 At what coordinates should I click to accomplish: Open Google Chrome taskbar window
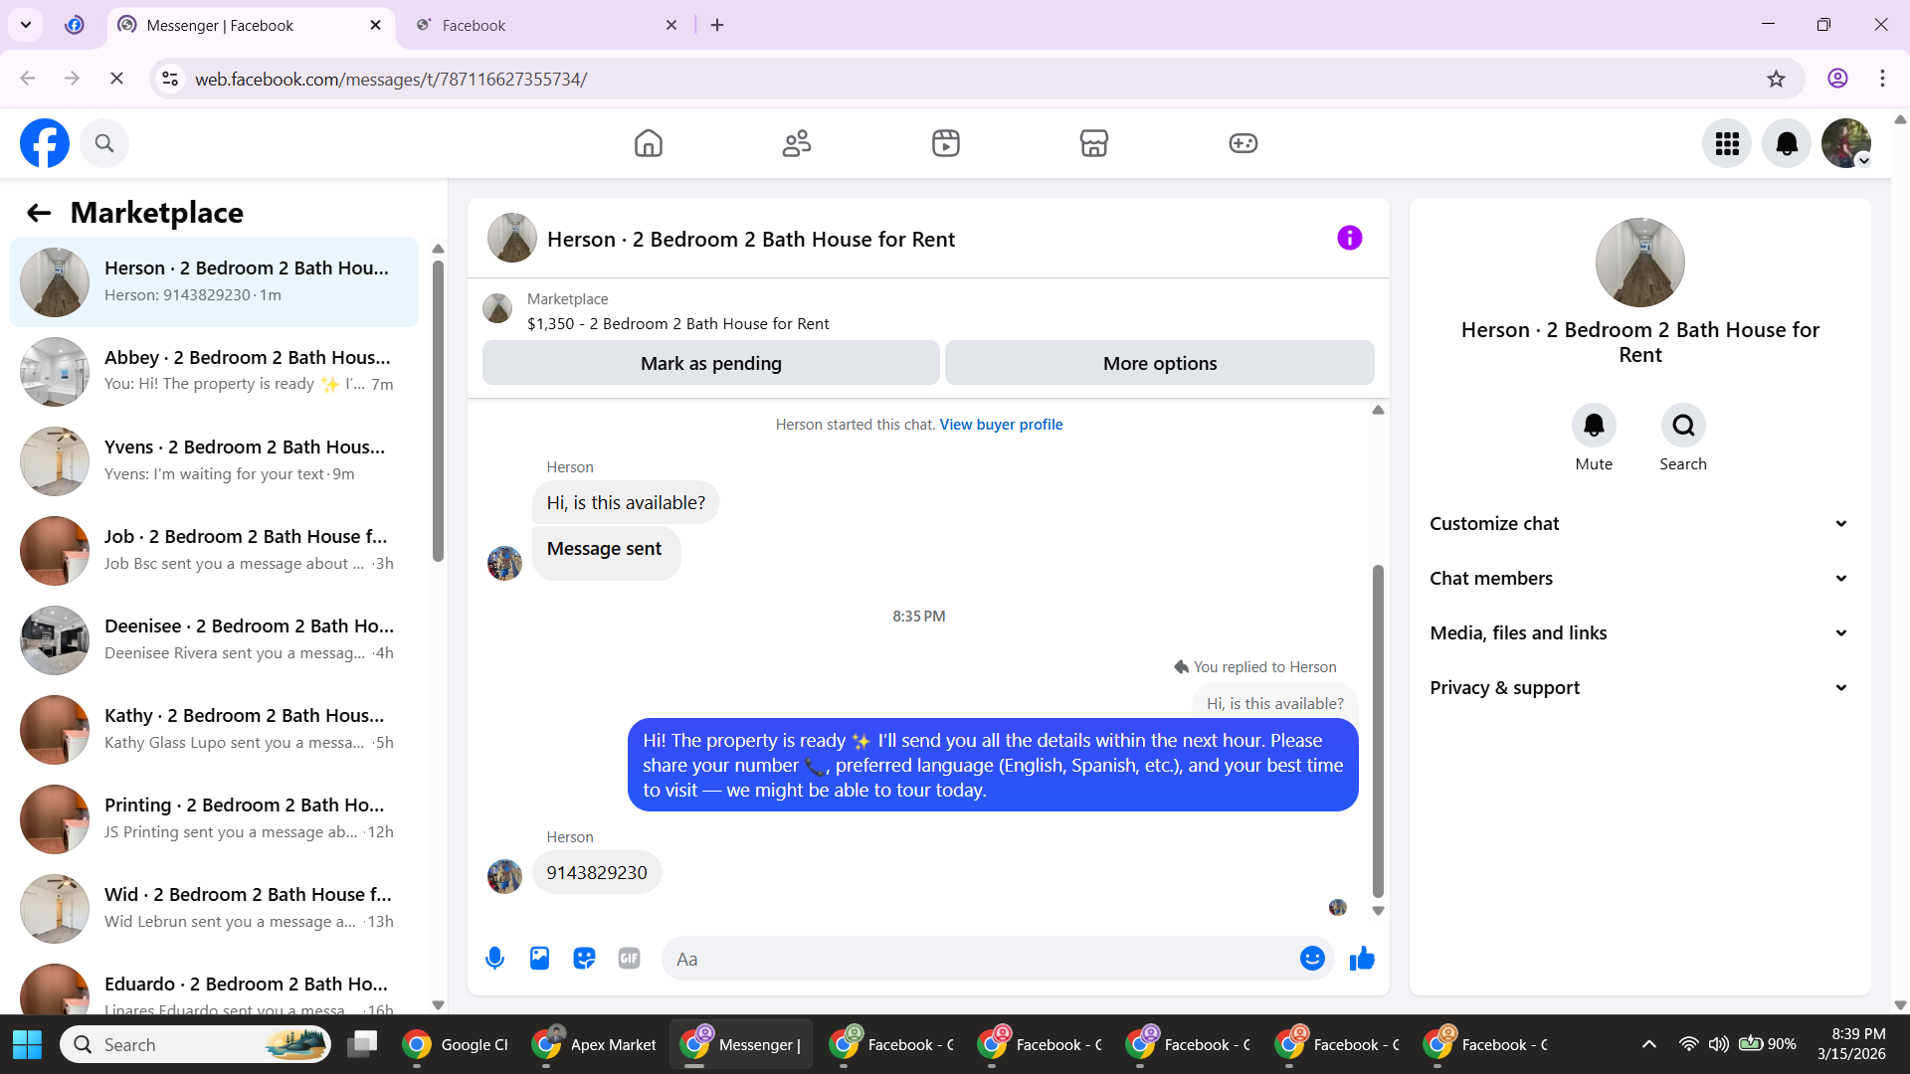click(457, 1045)
